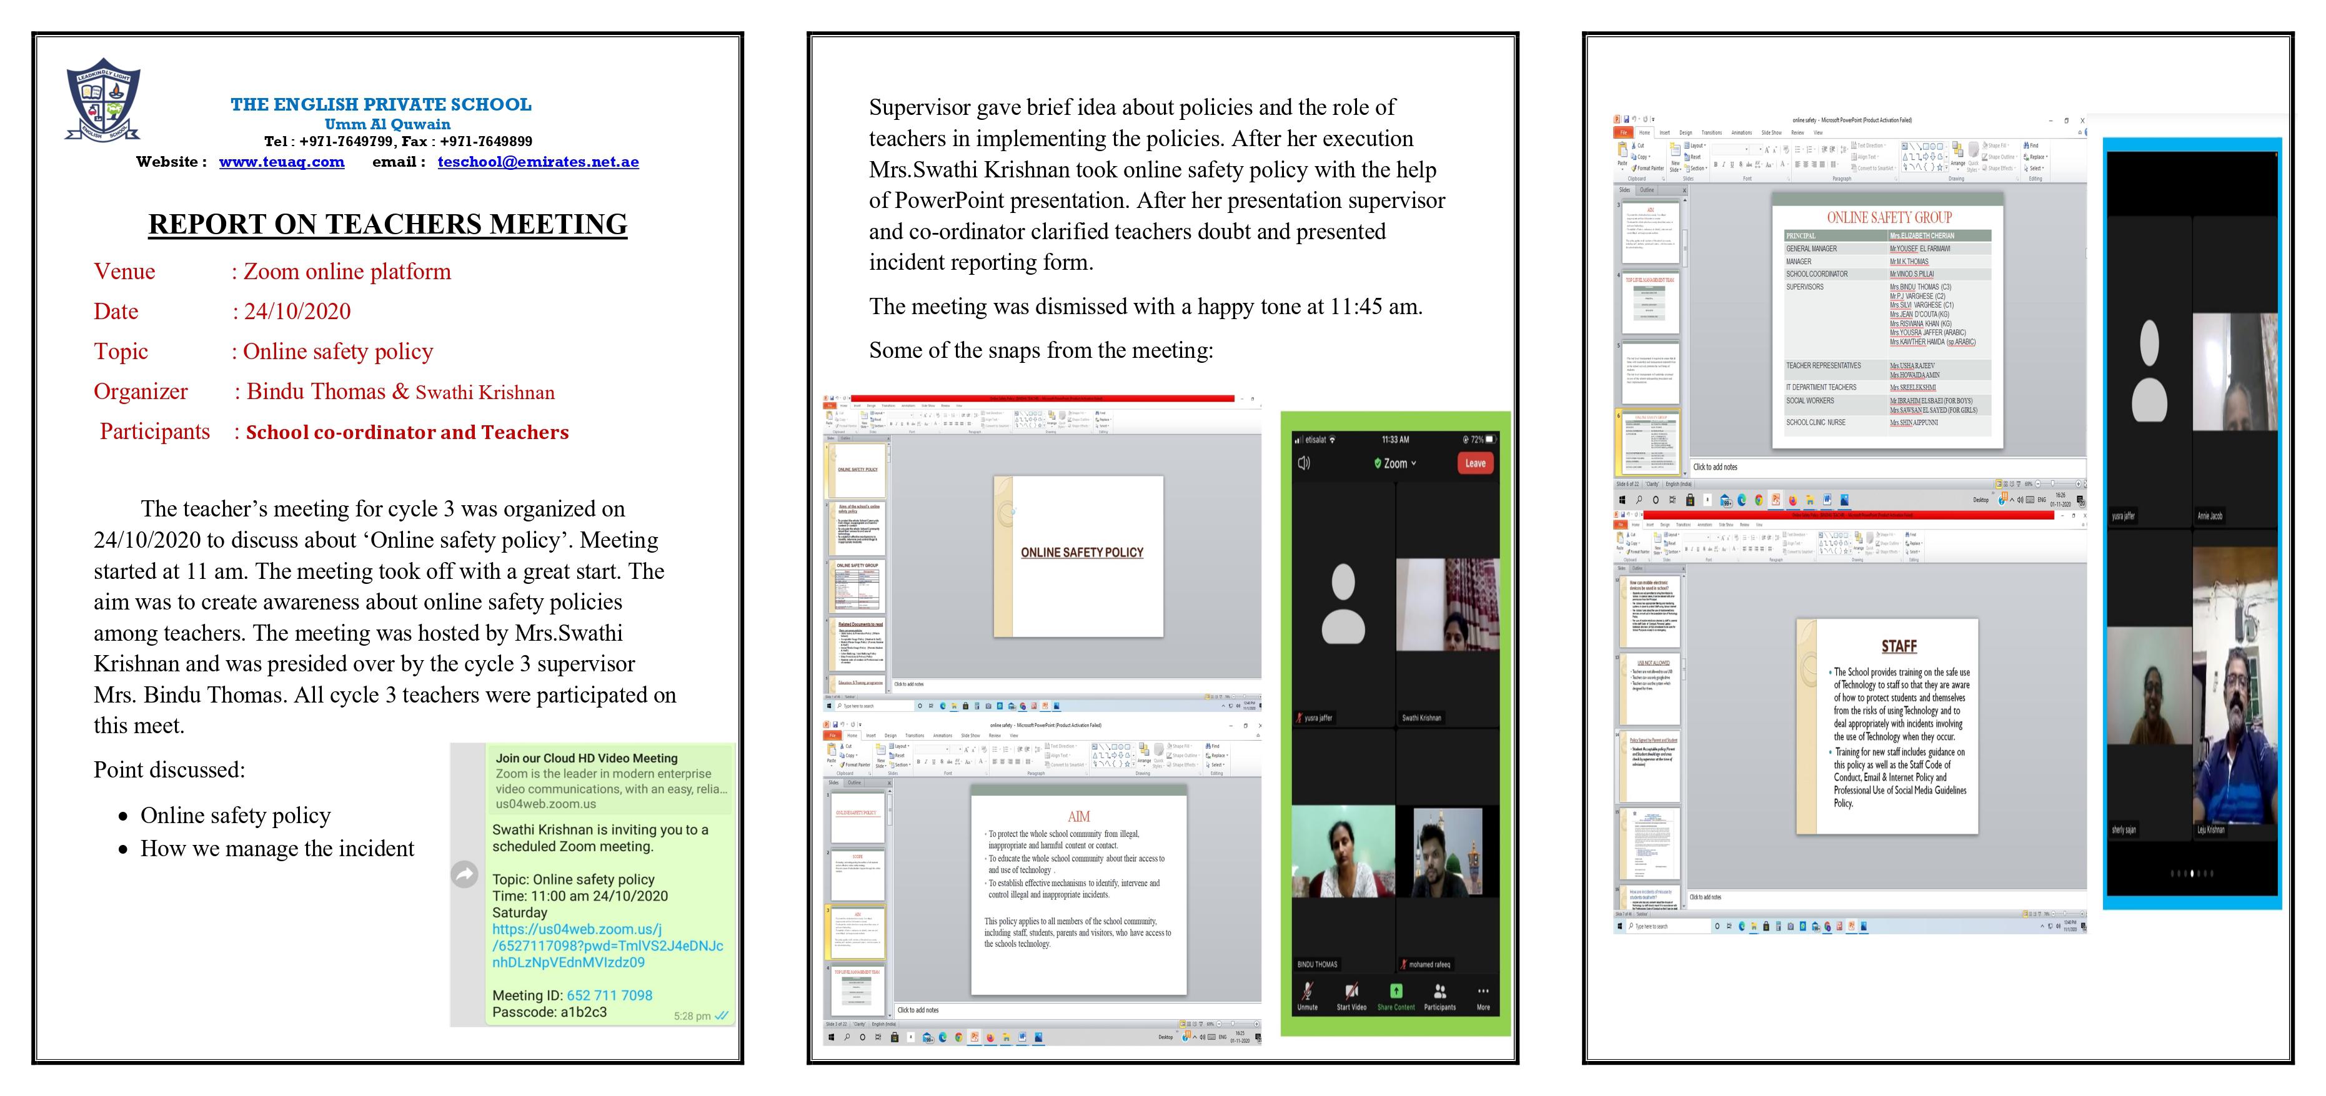Click Windows Start button below AIM window
This screenshot has width=2326, height=1096.
click(x=831, y=1037)
